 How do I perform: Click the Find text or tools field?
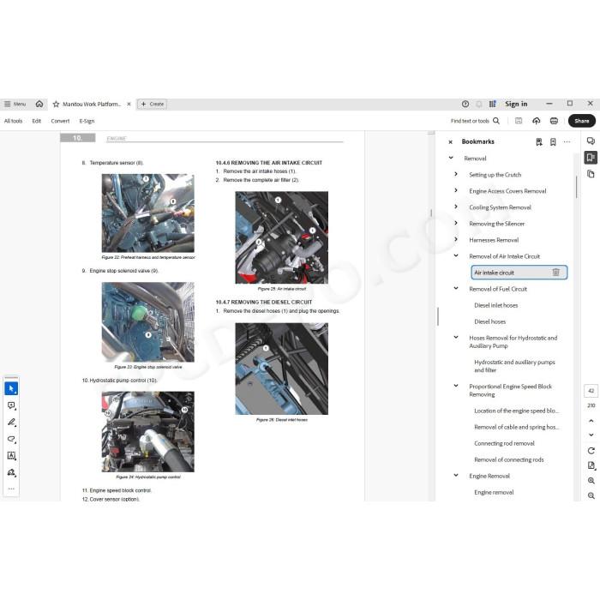tap(475, 121)
